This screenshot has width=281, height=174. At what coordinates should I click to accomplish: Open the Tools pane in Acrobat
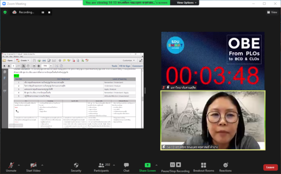click(x=114, y=66)
